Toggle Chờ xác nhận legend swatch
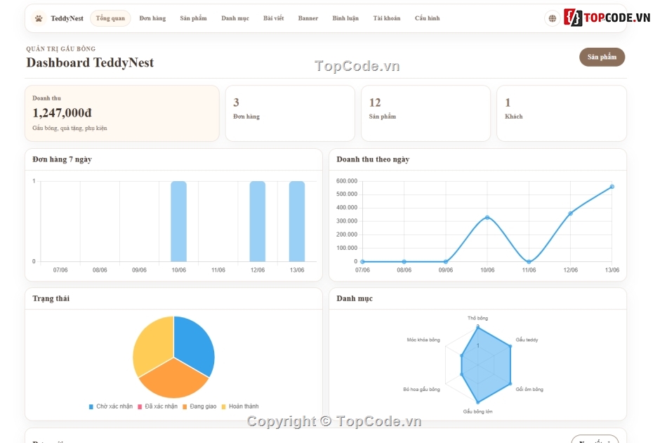The image size is (667, 443). tap(91, 406)
